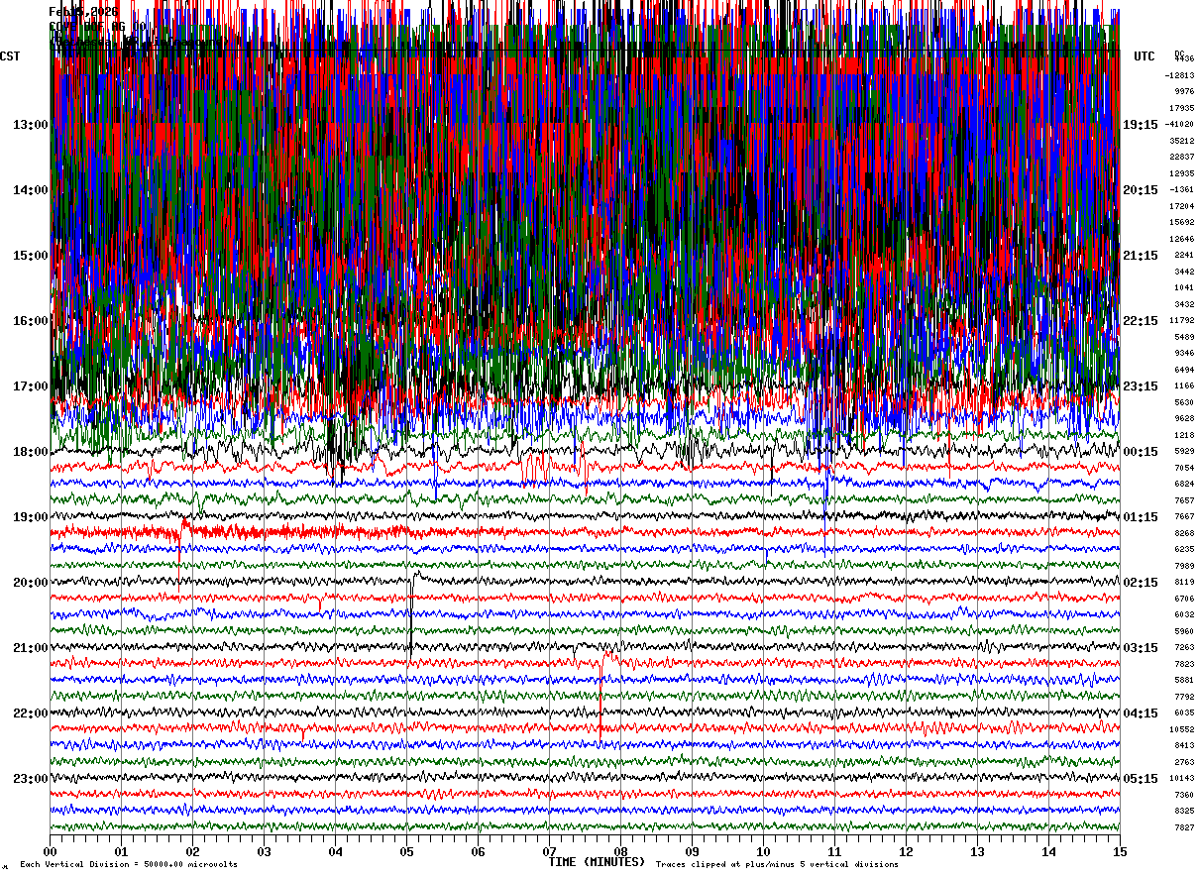Click DC offset value 8268
This screenshot has height=878, width=1199.
[x=1184, y=533]
